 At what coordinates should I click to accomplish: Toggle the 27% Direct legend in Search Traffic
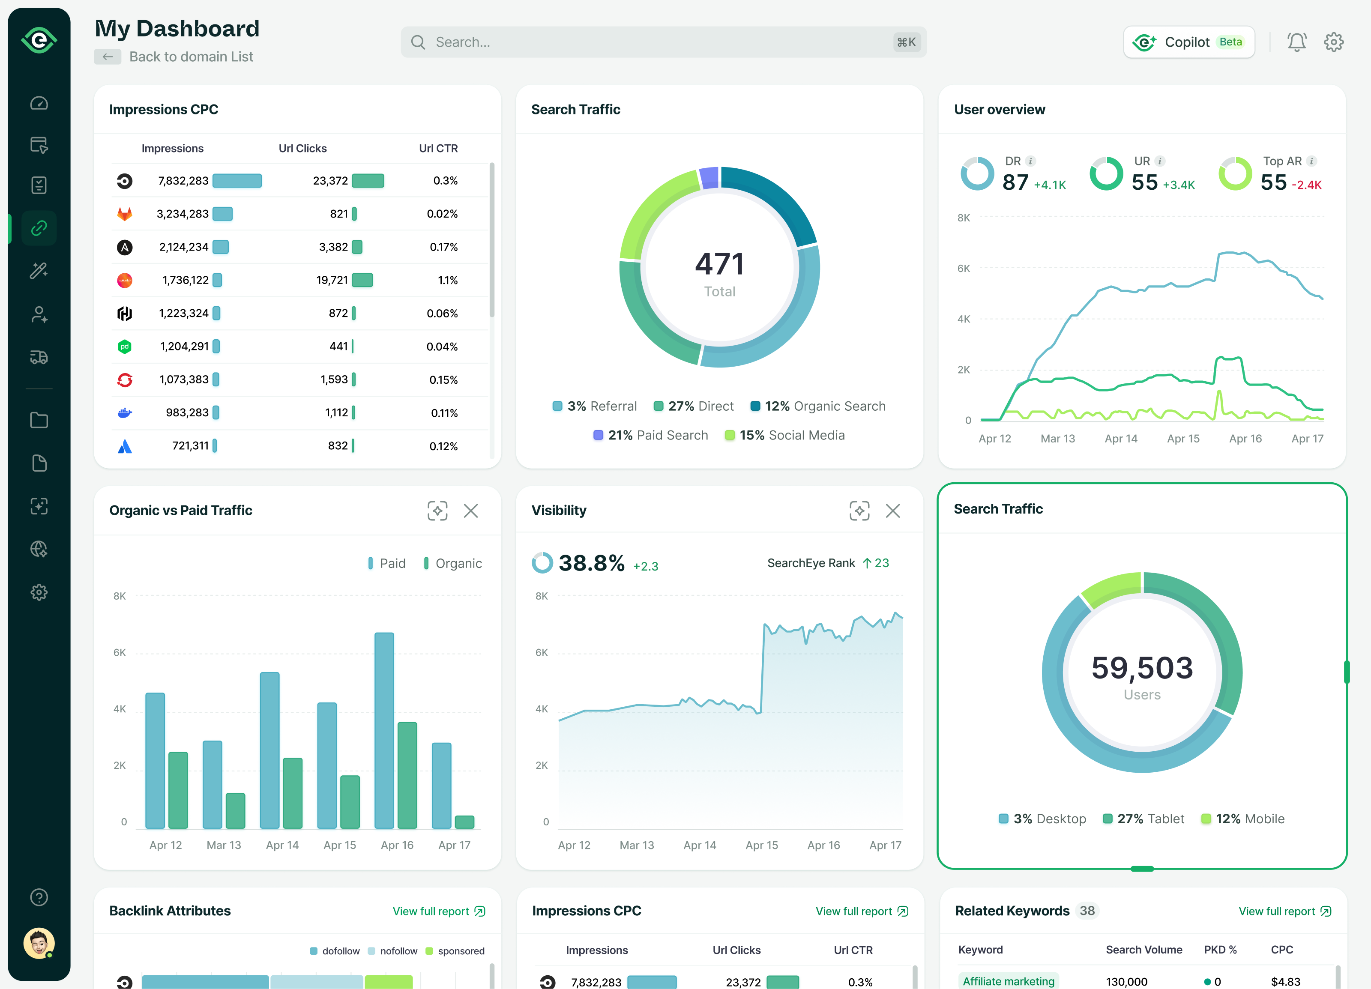[x=693, y=405]
